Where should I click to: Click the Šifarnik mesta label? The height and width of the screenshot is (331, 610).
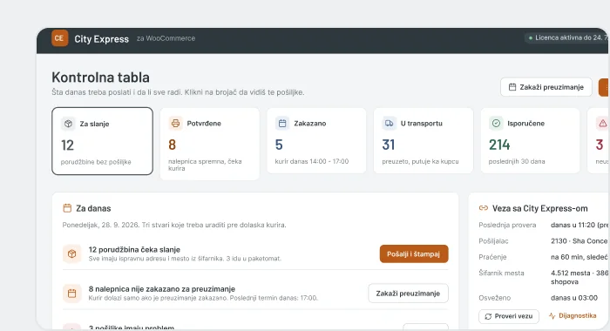pos(501,273)
